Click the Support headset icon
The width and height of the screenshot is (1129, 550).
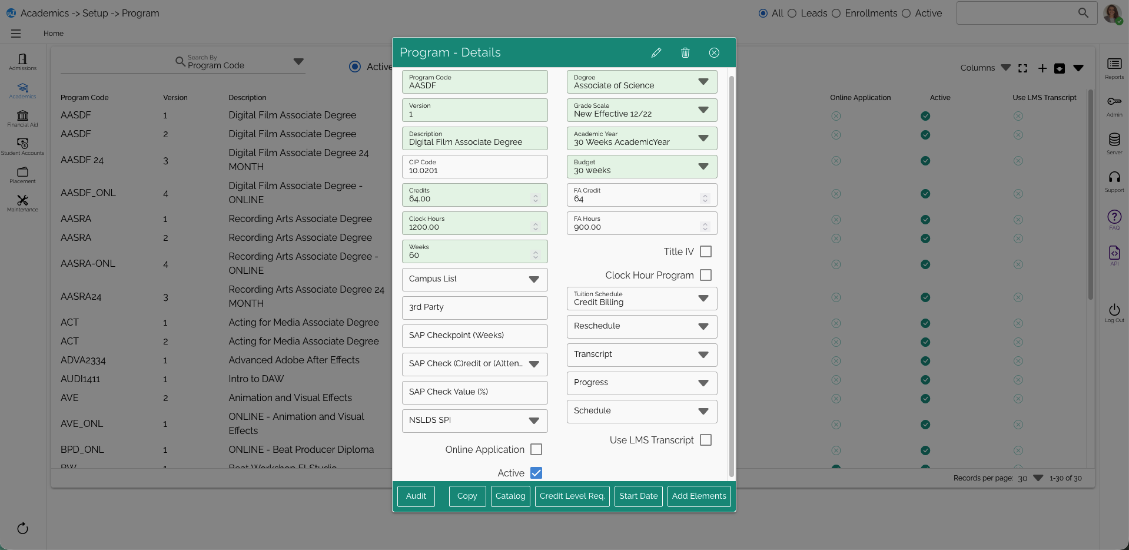1114,180
